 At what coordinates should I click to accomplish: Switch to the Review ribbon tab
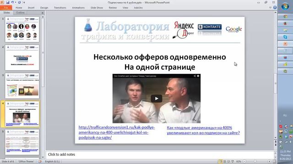[113, 8]
